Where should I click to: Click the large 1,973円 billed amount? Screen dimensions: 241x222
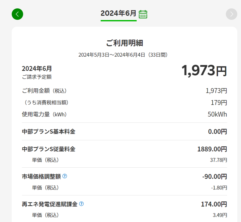204,70
